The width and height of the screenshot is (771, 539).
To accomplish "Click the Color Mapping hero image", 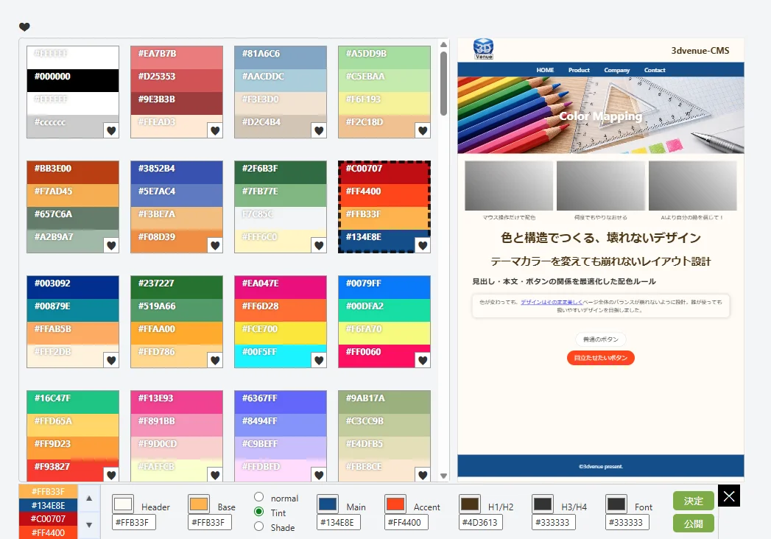I will [x=600, y=115].
